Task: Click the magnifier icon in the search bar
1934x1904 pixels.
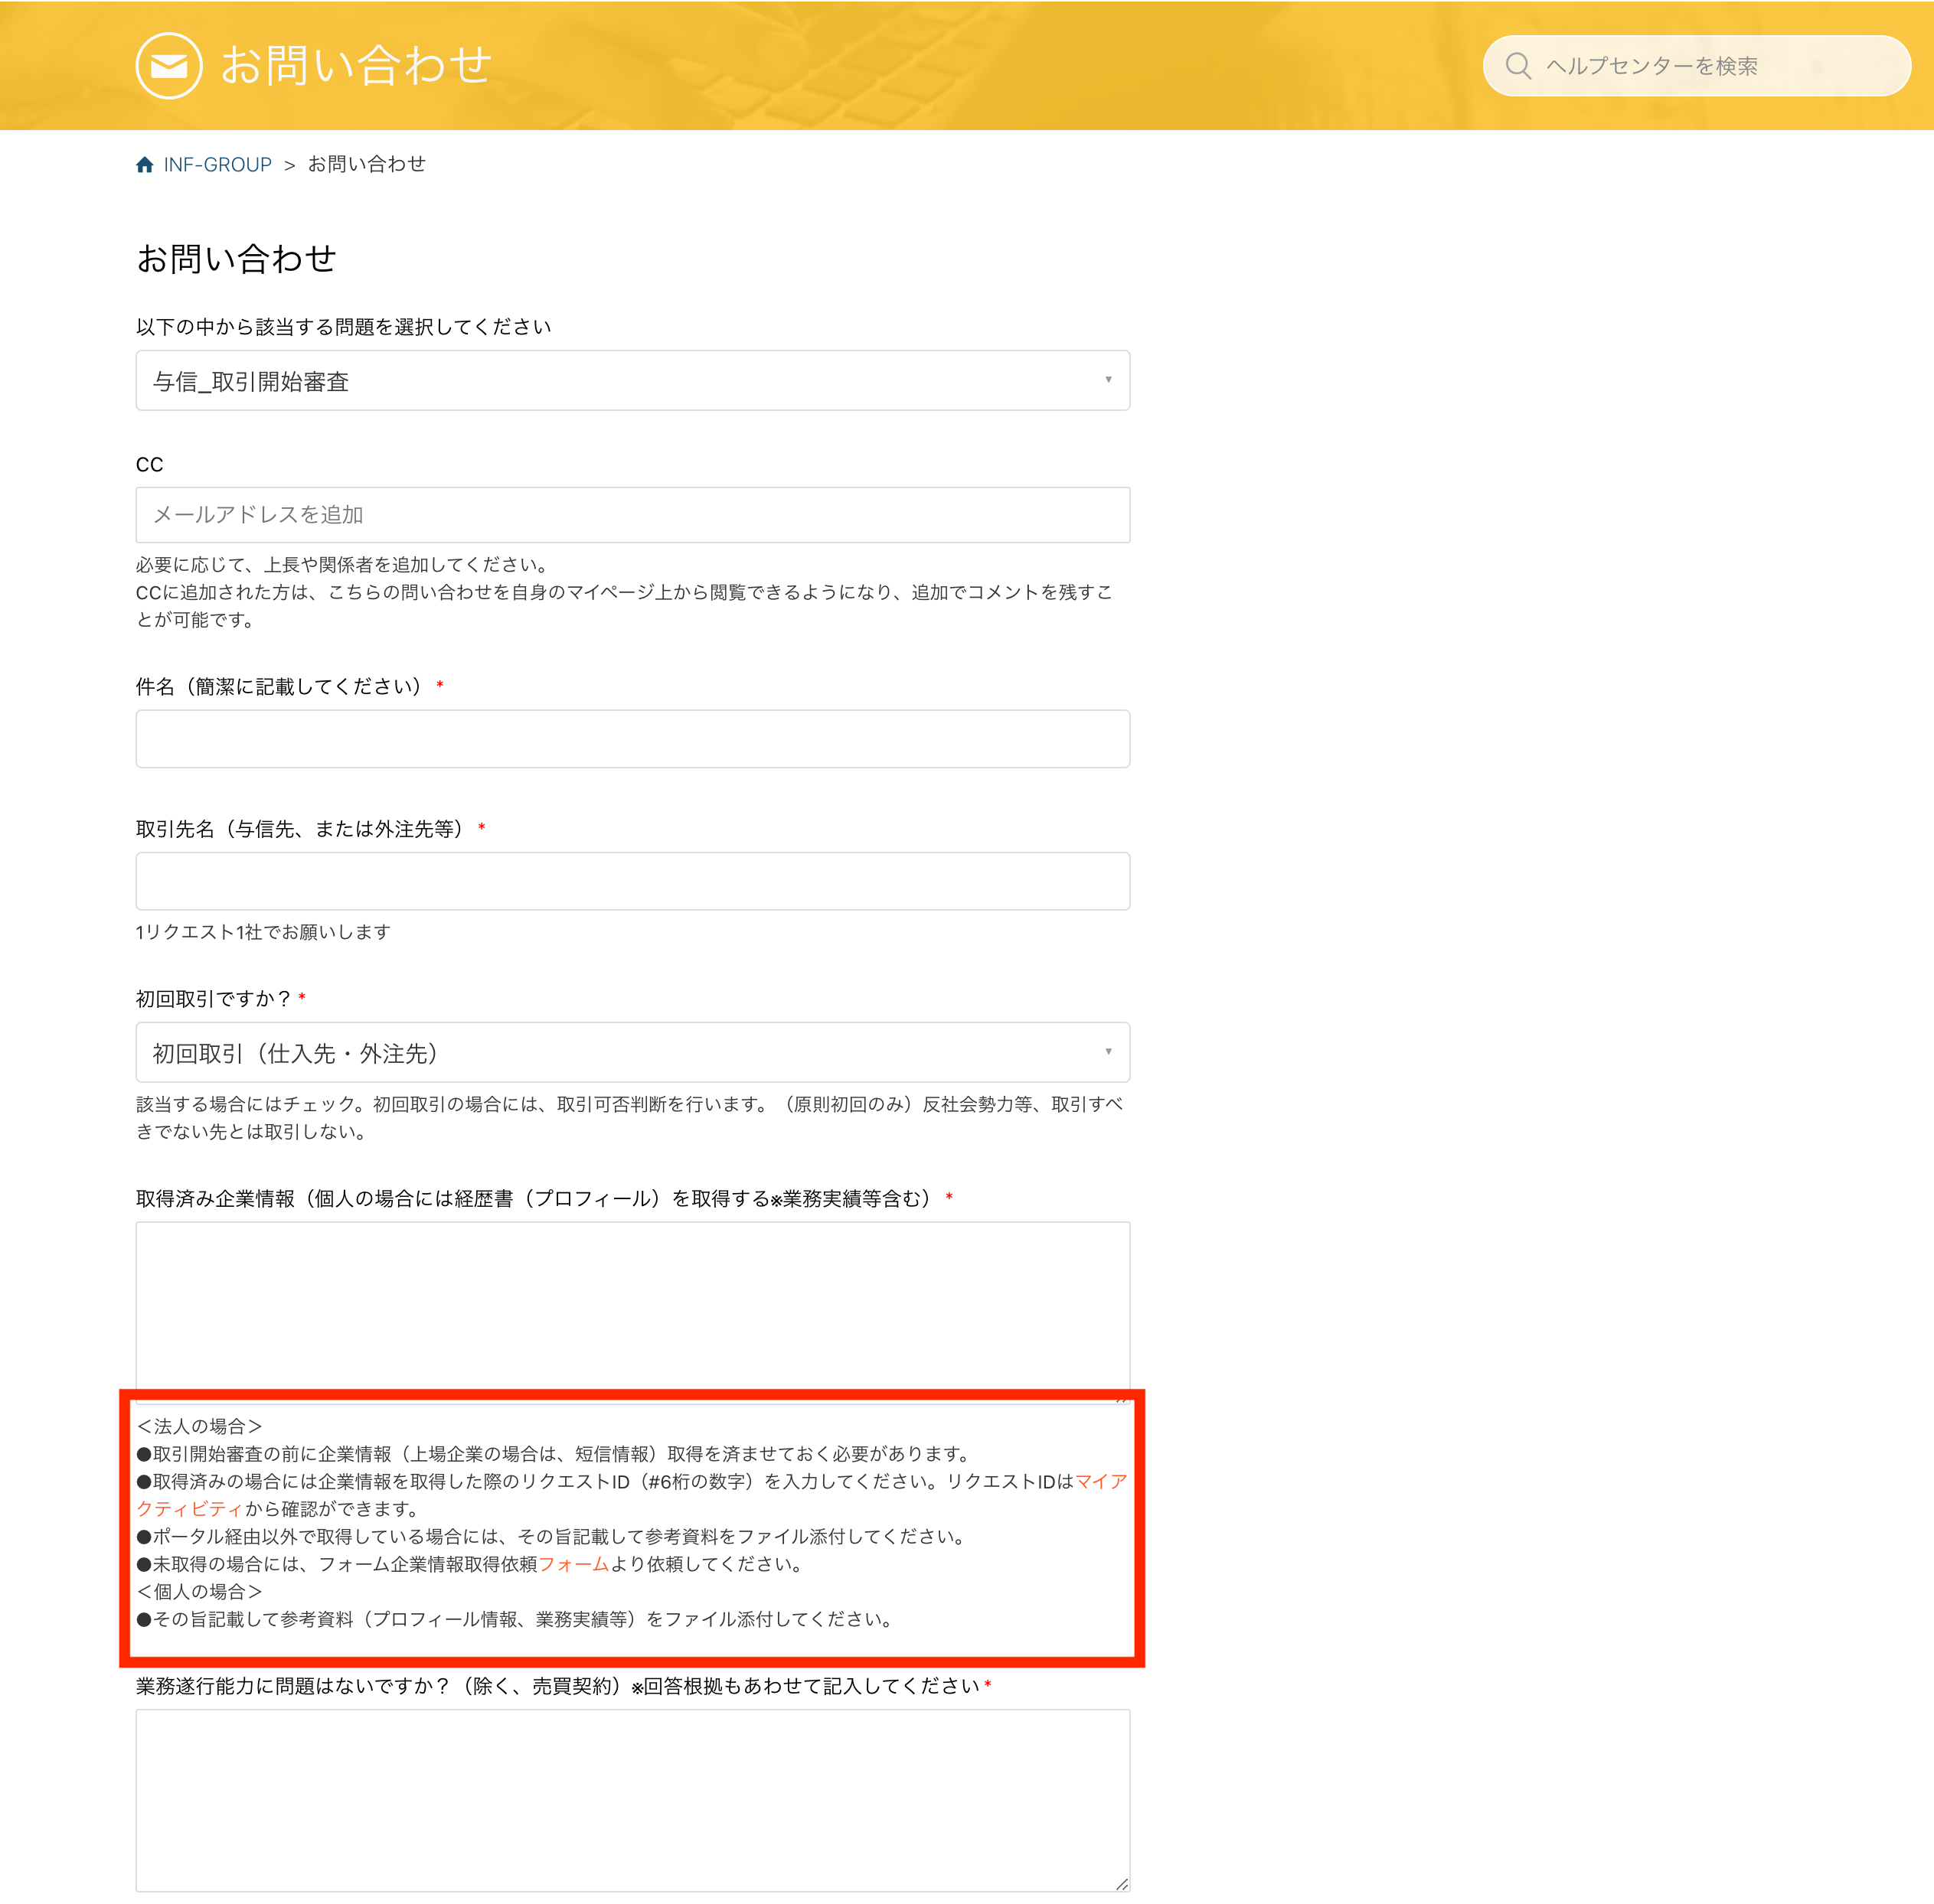Action: pos(1517,66)
